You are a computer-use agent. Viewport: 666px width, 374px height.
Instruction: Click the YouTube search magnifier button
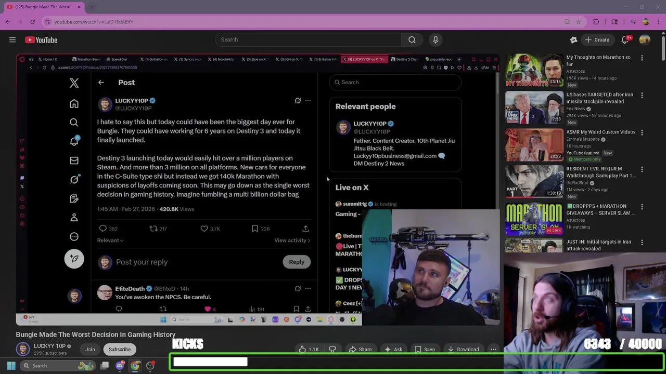pyautogui.click(x=412, y=39)
